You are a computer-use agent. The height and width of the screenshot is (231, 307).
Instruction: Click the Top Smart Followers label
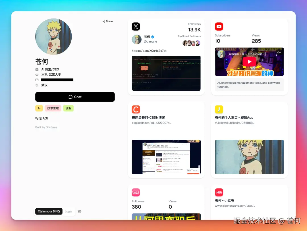coord(189,36)
